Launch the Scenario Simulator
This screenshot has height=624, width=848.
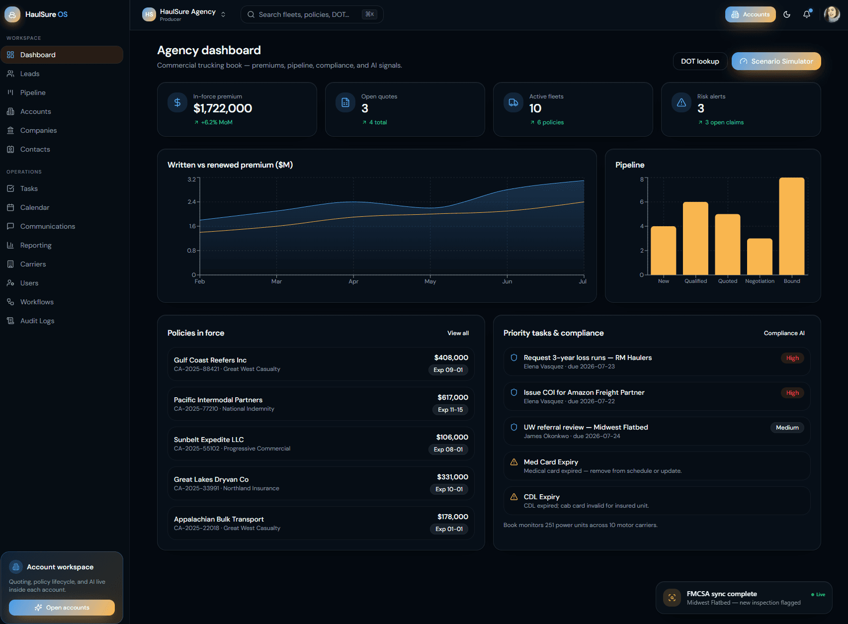tap(776, 61)
